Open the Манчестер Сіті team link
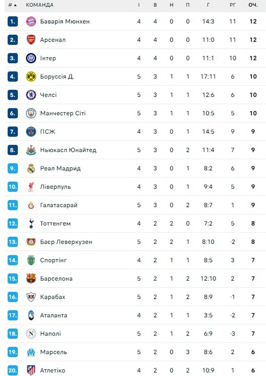The height and width of the screenshot is (376, 266). 58,113
